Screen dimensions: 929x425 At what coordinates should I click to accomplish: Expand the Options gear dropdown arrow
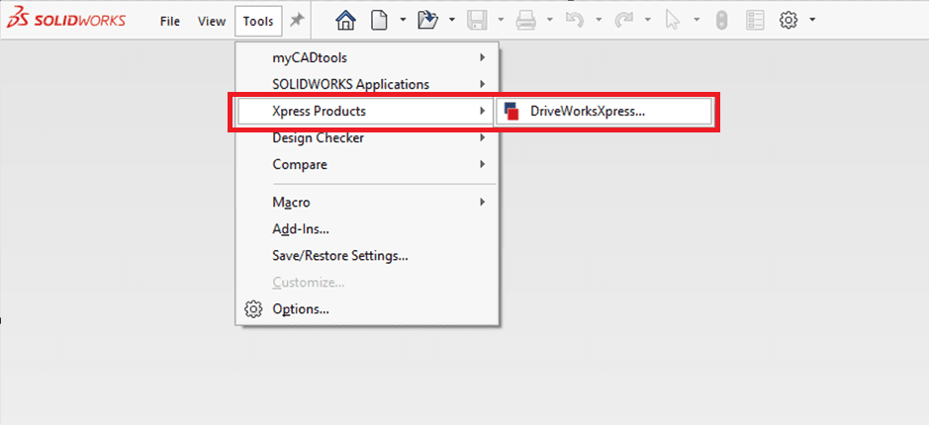(x=812, y=20)
